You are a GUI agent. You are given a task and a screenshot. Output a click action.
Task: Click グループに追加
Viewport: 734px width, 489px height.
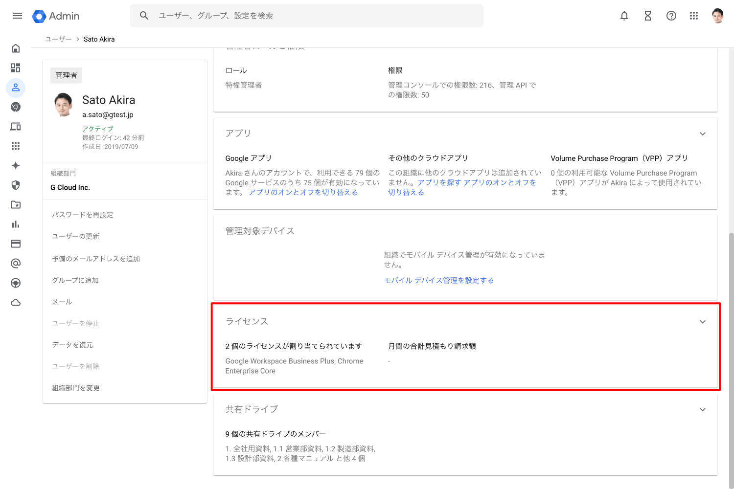[x=75, y=280]
